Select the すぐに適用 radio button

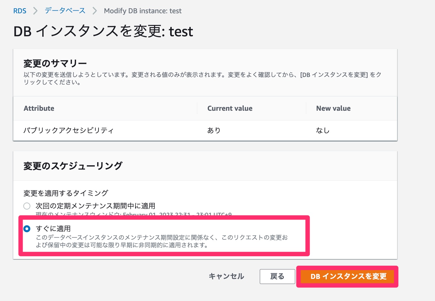27,229
